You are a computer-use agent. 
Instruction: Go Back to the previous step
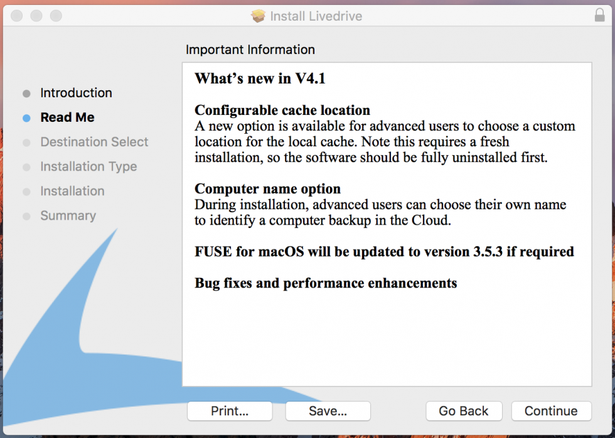[x=464, y=410]
